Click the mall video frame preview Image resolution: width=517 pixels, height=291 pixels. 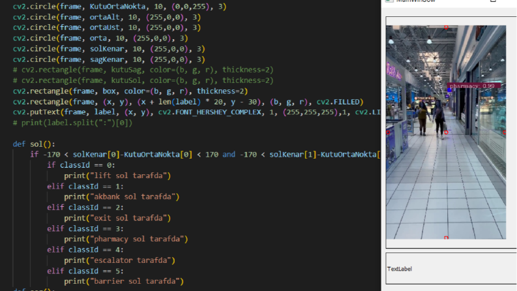[446, 132]
